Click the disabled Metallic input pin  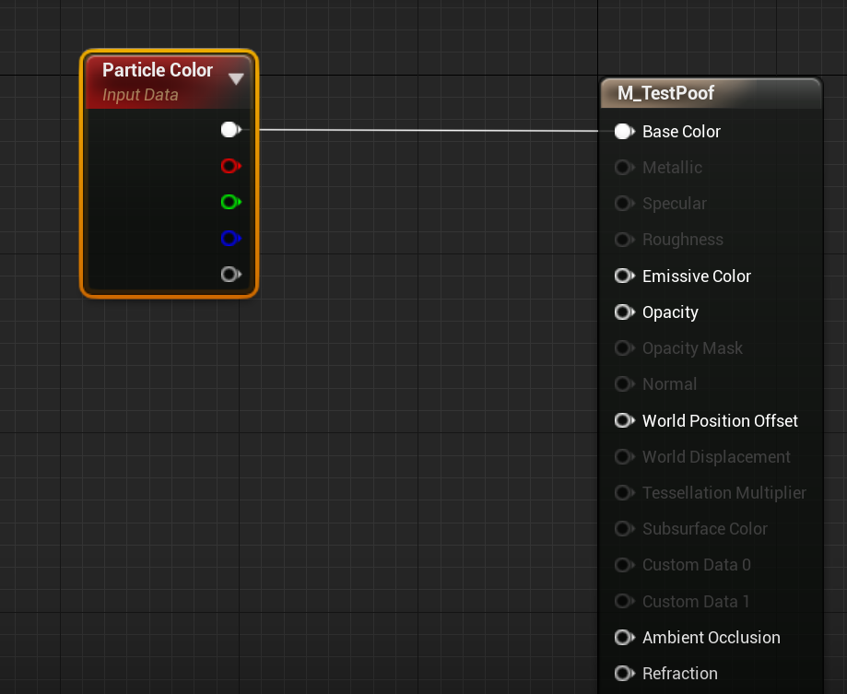[x=625, y=168]
